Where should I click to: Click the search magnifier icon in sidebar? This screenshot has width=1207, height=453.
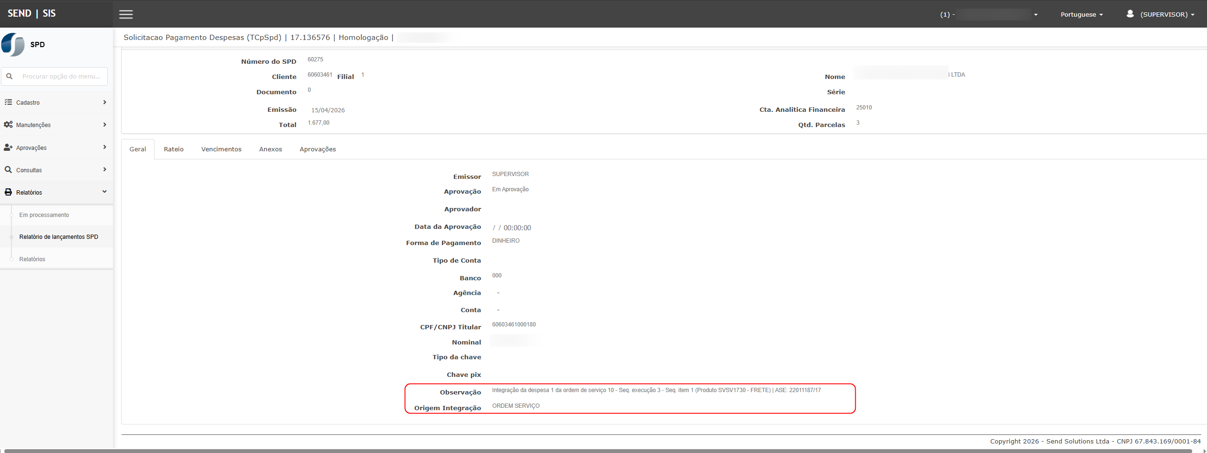coord(9,76)
